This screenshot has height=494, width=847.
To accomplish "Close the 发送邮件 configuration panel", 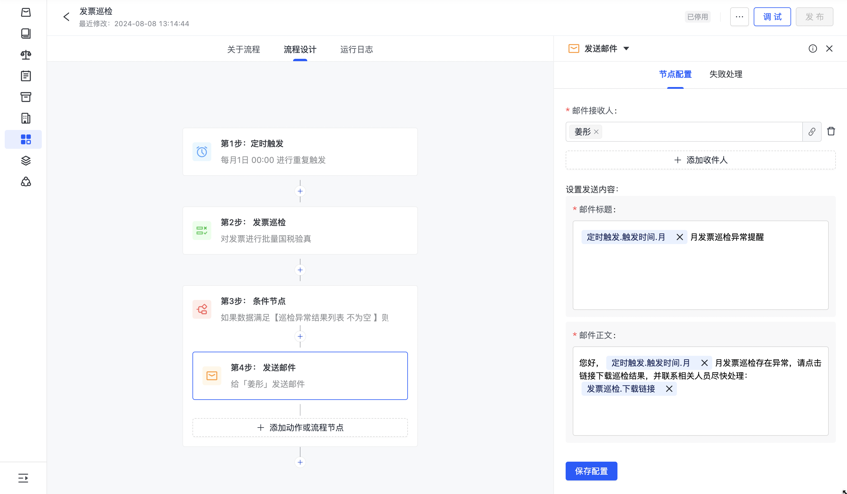I will tap(829, 49).
